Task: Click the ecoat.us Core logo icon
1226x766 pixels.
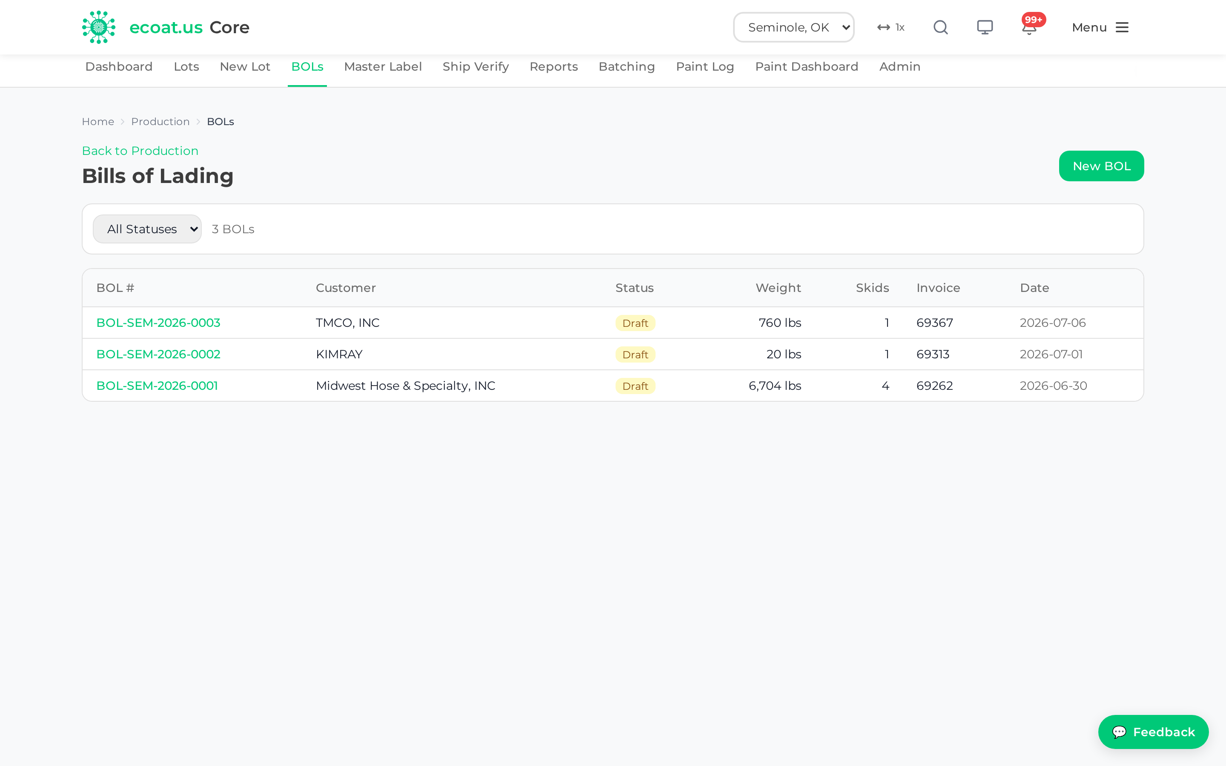Action: click(99, 27)
